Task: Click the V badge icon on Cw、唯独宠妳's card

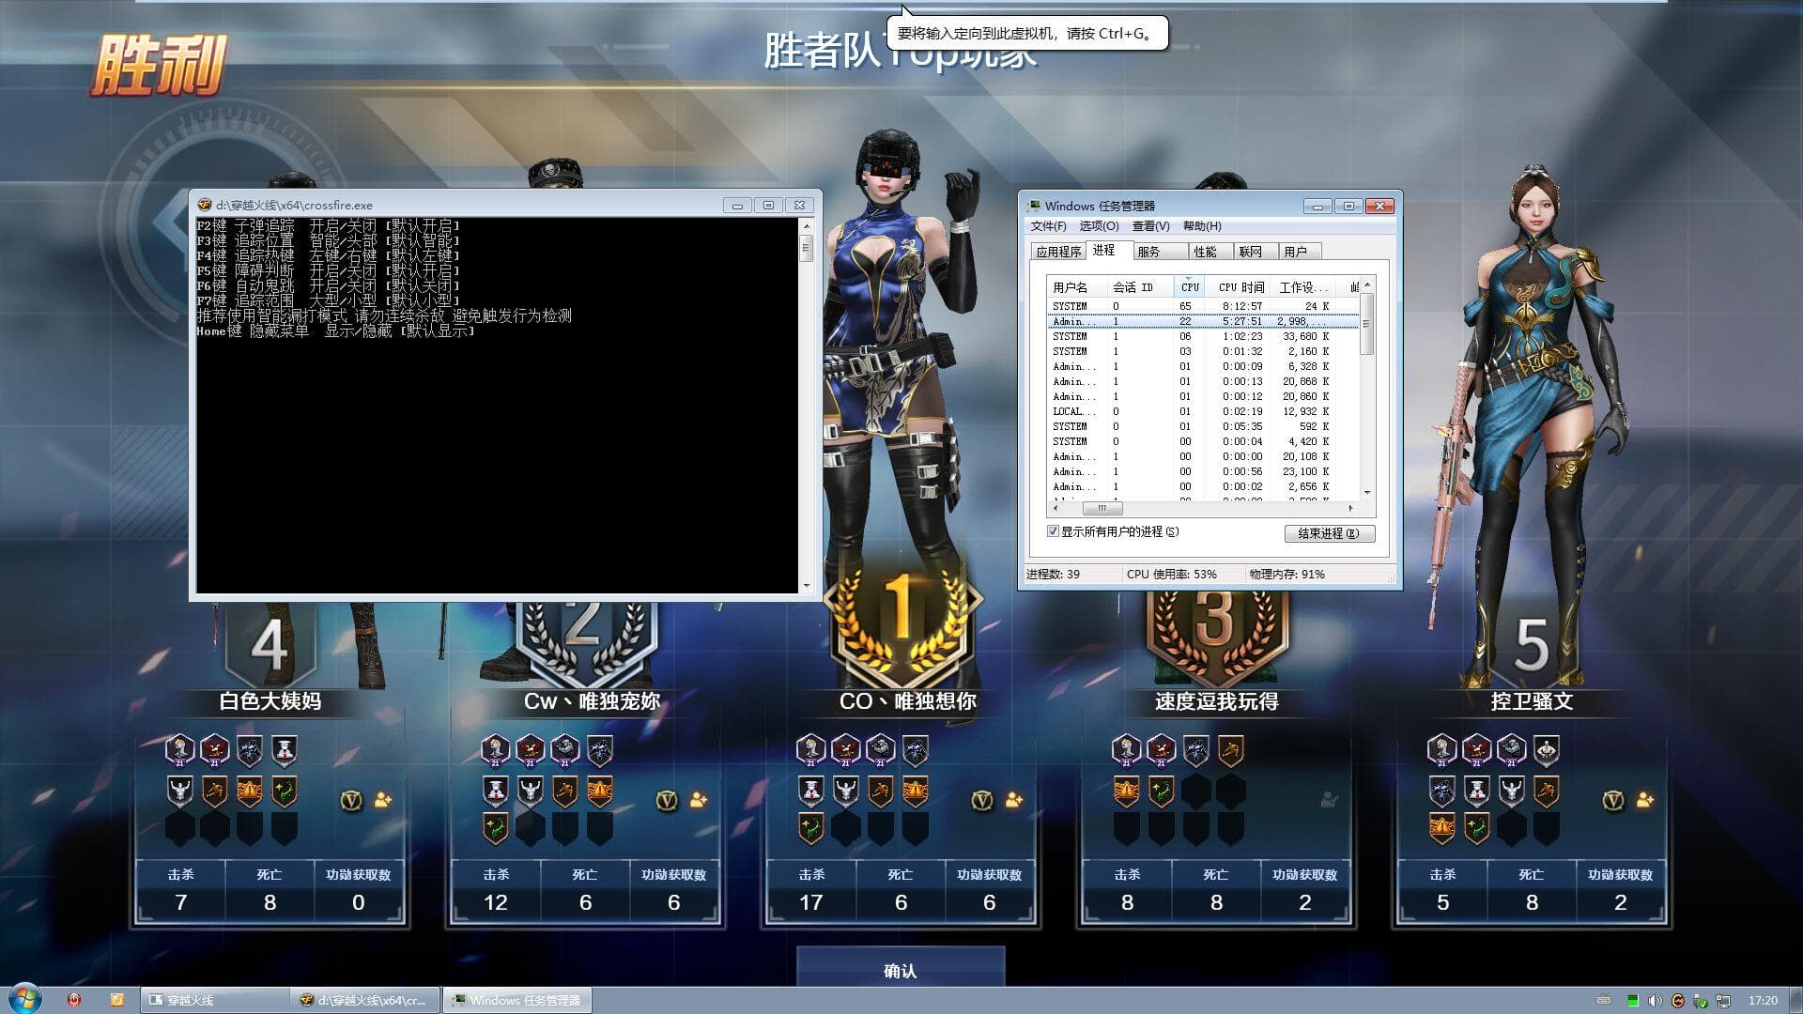Action: pyautogui.click(x=667, y=800)
